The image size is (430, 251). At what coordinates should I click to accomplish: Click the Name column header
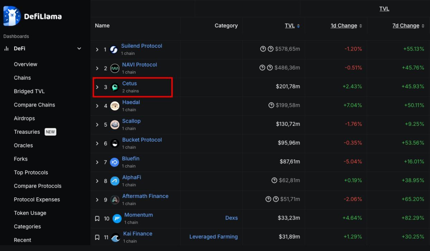click(102, 26)
